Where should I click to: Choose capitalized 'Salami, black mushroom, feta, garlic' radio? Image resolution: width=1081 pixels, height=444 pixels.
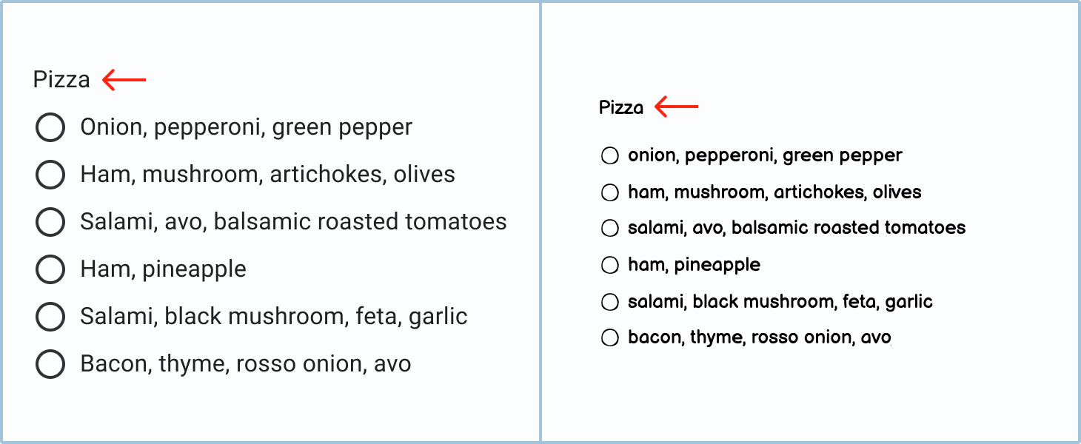pos(50,317)
